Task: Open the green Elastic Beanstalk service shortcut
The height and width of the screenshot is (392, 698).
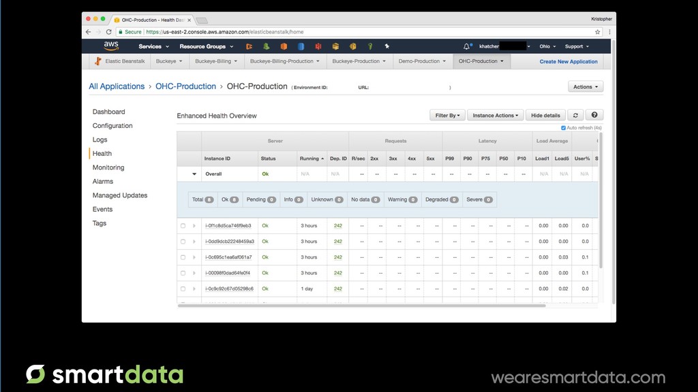Action: pyautogui.click(x=267, y=46)
